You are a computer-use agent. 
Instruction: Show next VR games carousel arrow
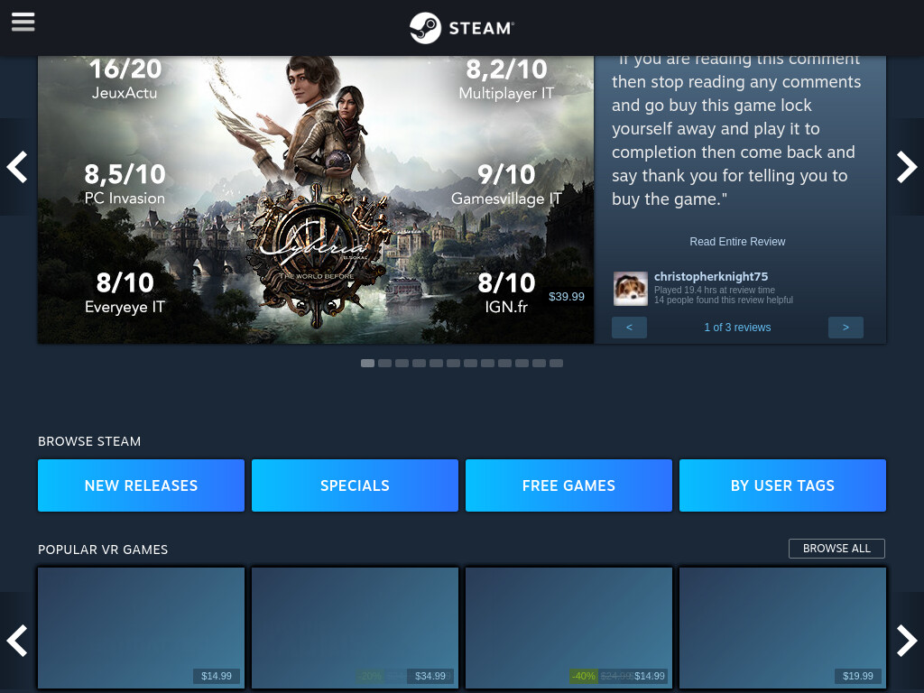(x=906, y=641)
